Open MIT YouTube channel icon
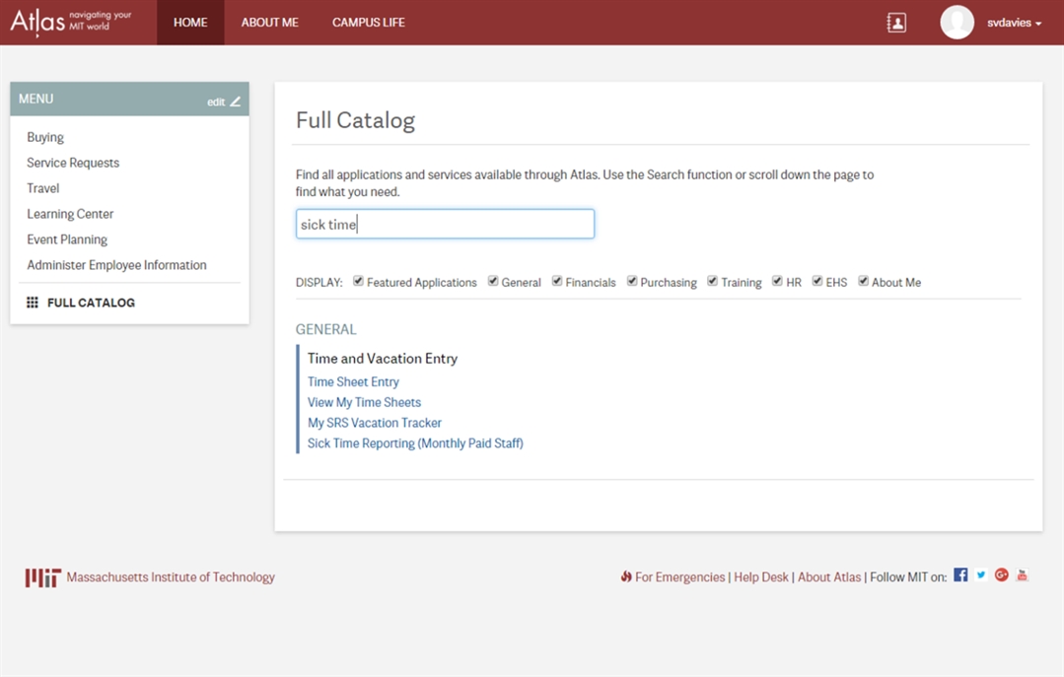 tap(1023, 575)
